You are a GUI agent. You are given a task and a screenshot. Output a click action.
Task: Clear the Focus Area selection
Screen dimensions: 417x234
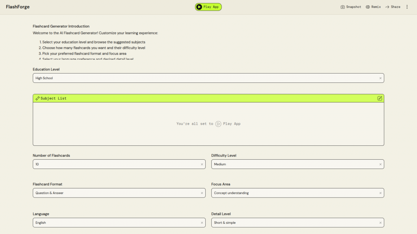pos(380,193)
